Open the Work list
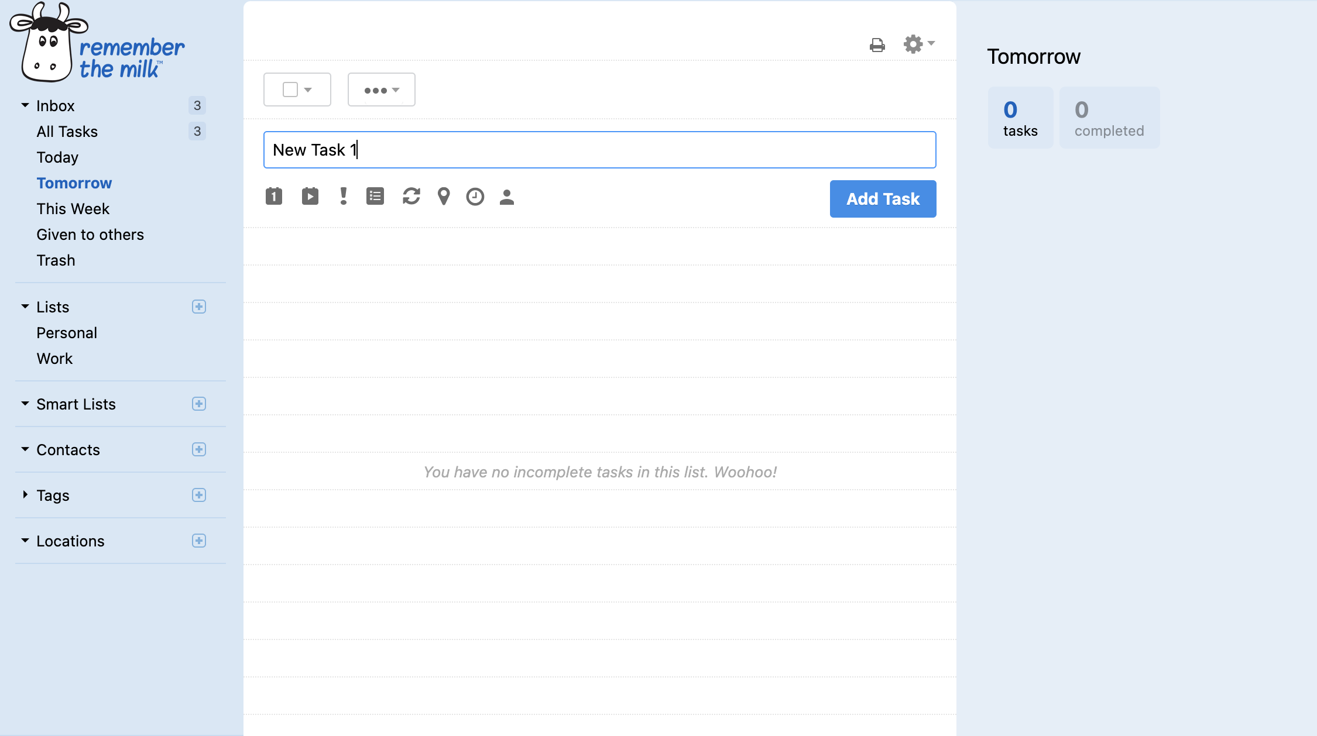1317x736 pixels. (x=54, y=359)
